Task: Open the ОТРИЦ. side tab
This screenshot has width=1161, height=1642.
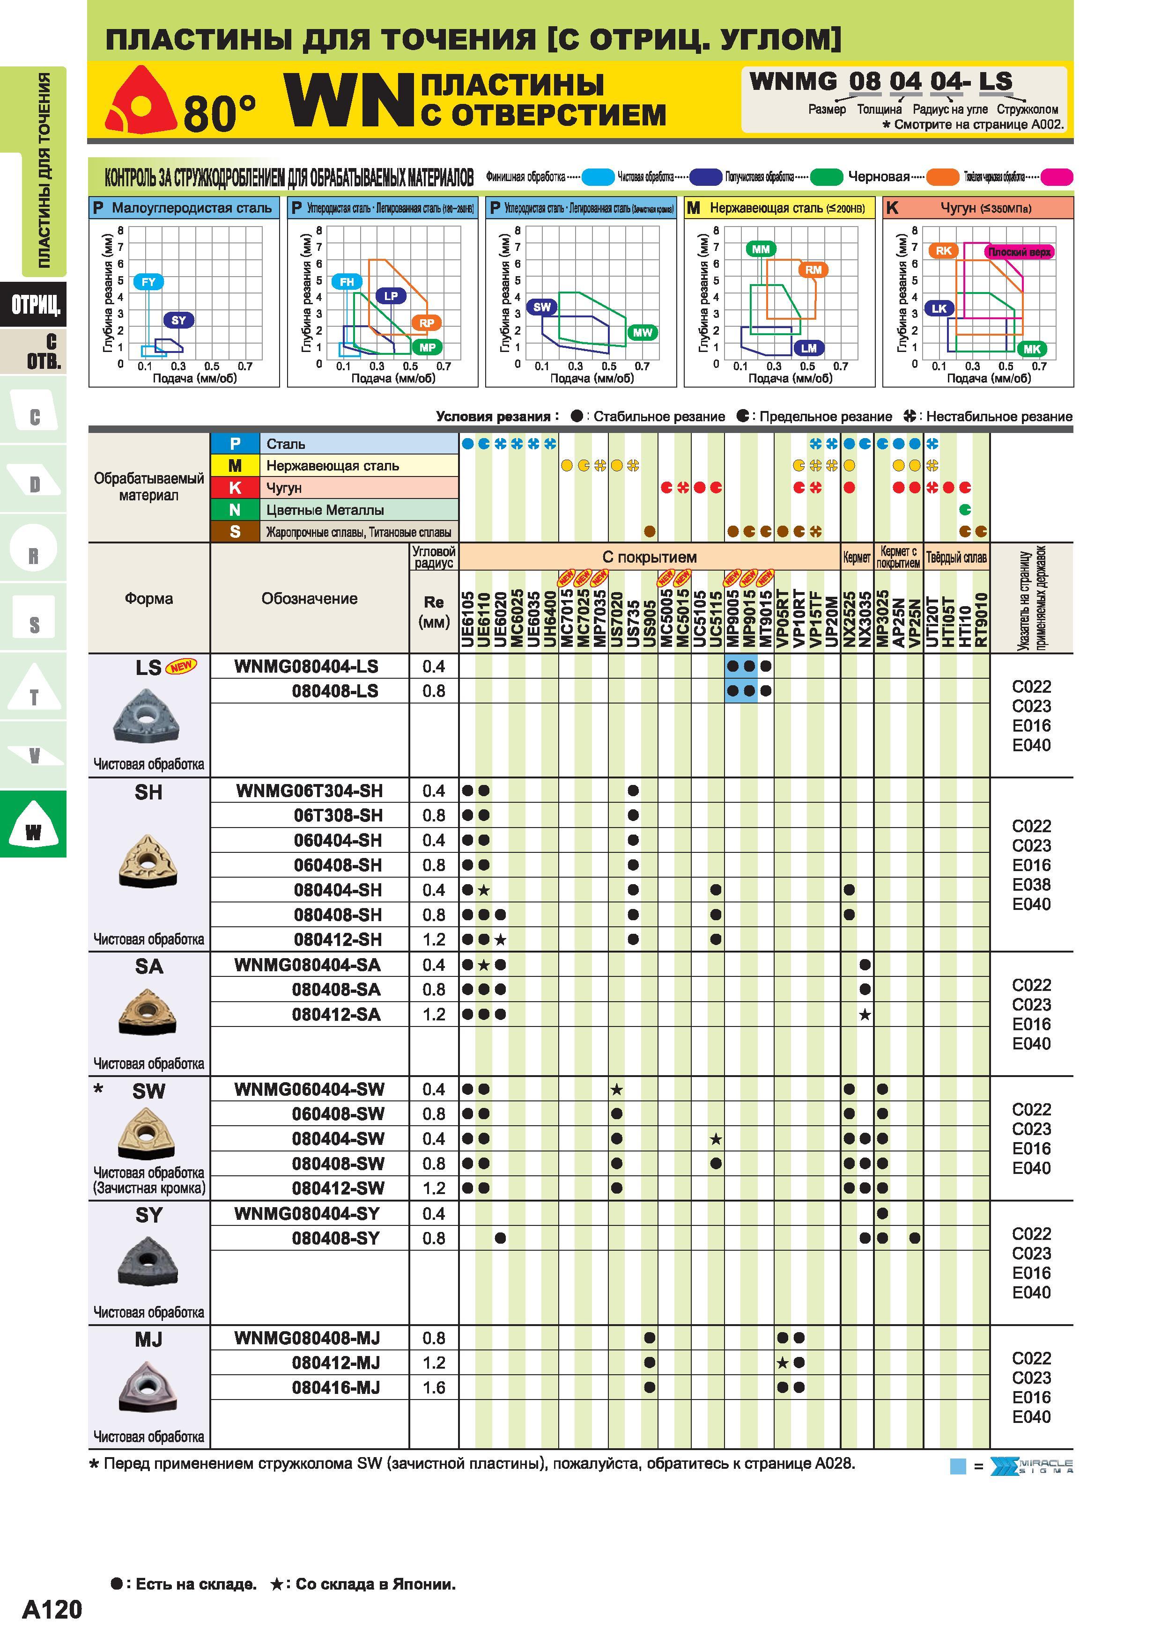Action: coord(34,305)
